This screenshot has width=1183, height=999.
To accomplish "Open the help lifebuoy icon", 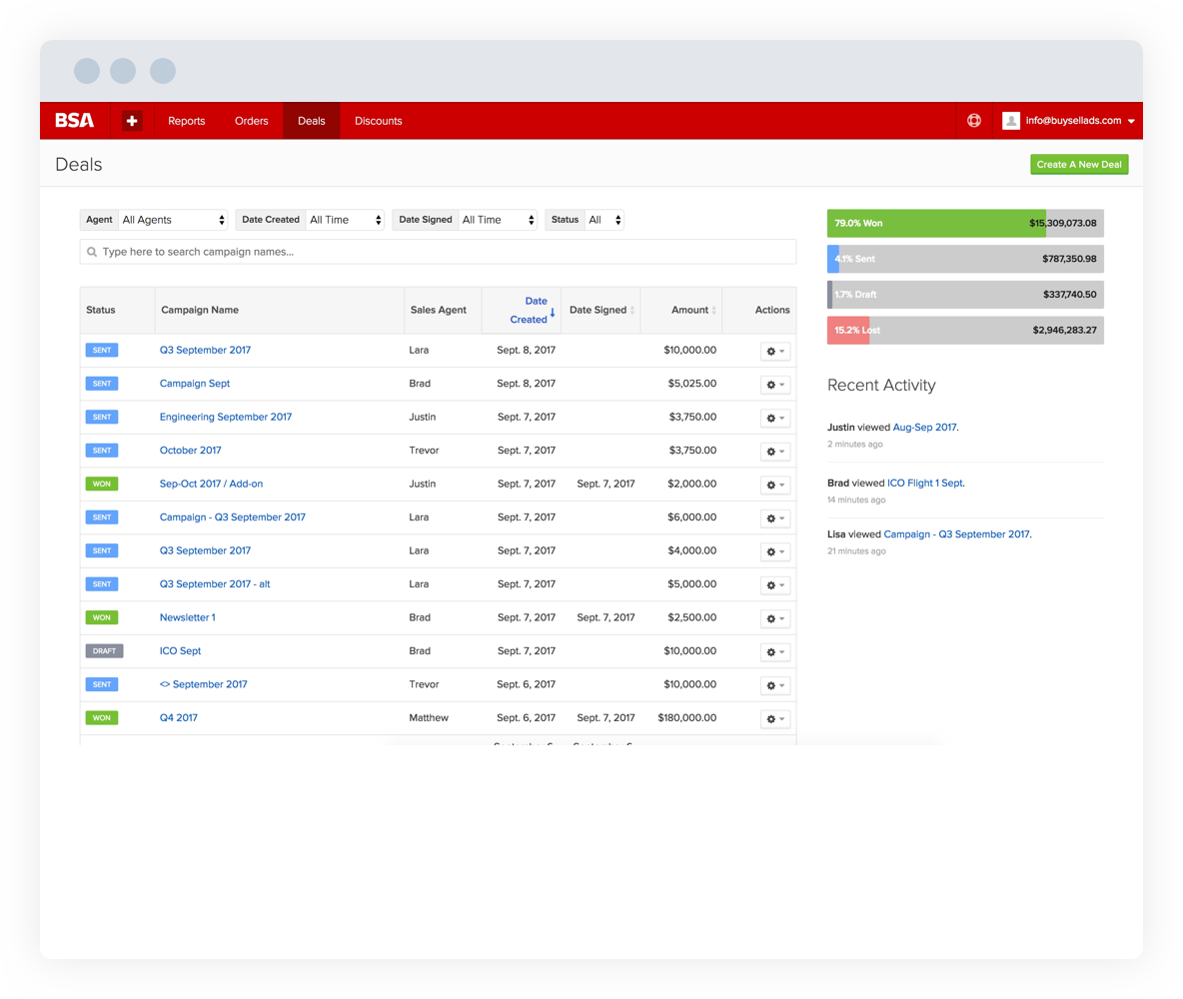I will pos(974,121).
